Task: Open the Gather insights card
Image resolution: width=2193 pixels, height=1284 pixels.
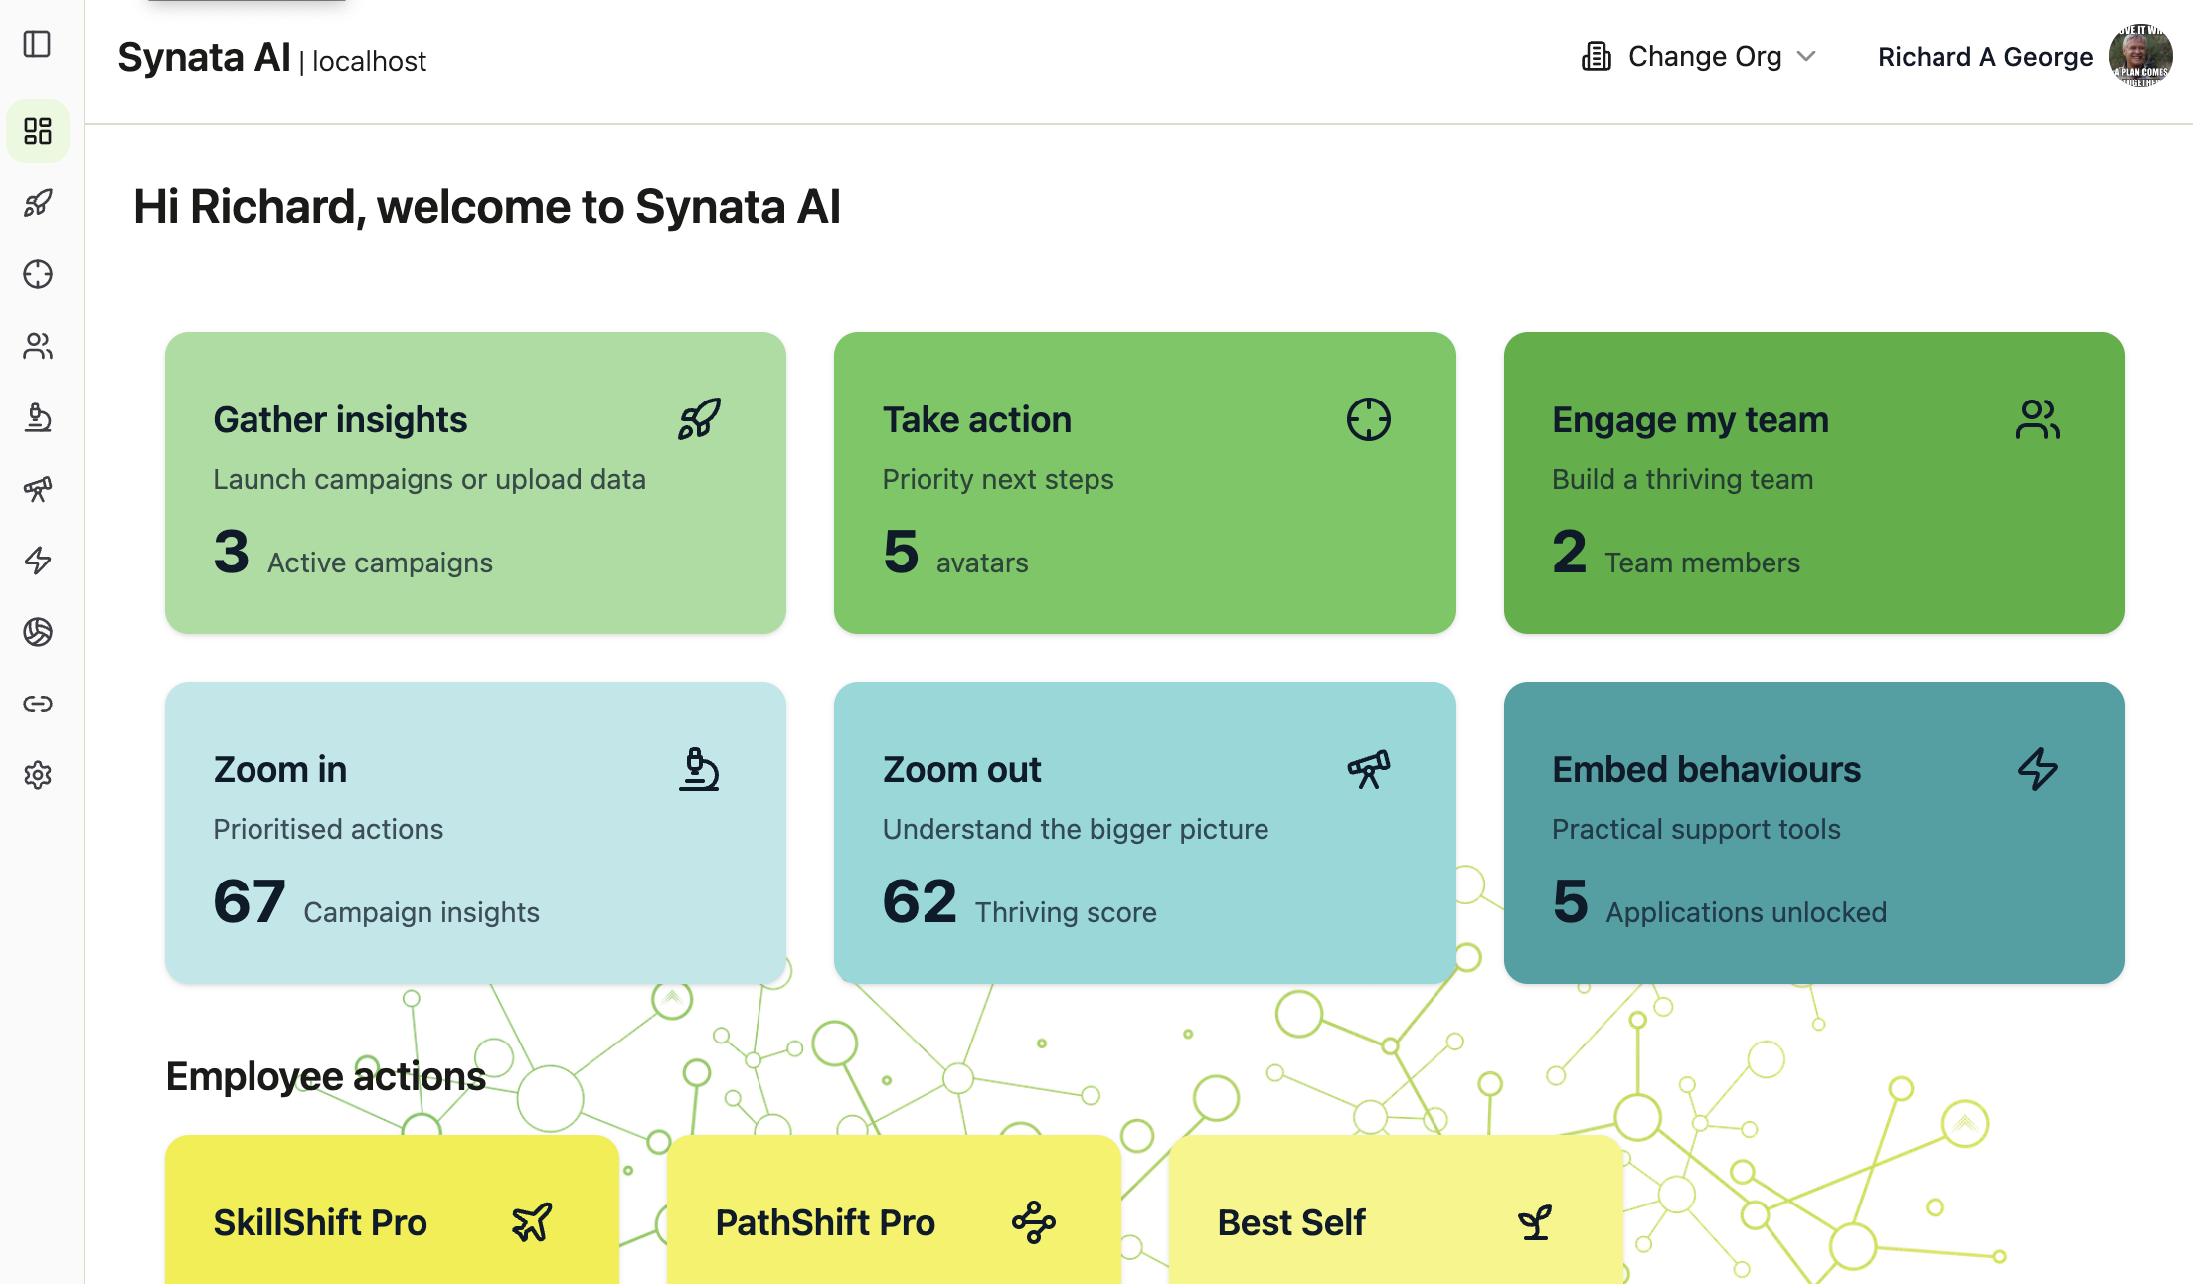Action: click(x=475, y=483)
